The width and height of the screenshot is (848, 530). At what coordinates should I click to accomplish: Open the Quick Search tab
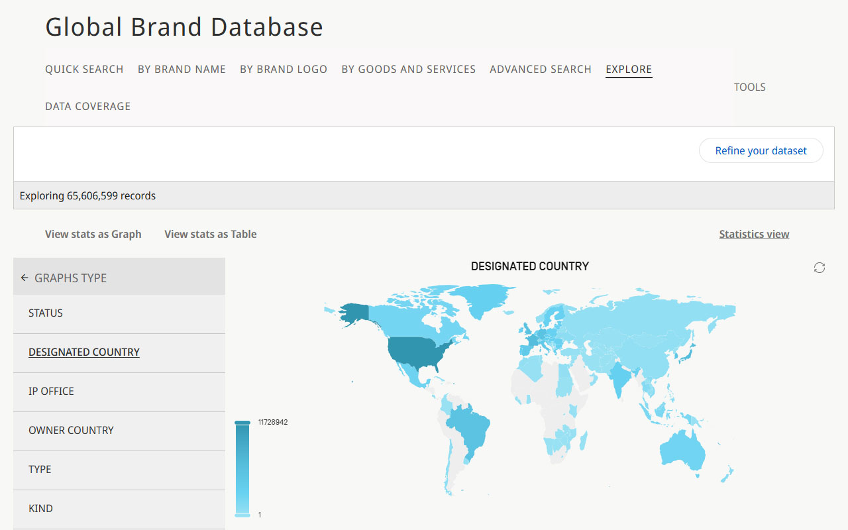84,69
